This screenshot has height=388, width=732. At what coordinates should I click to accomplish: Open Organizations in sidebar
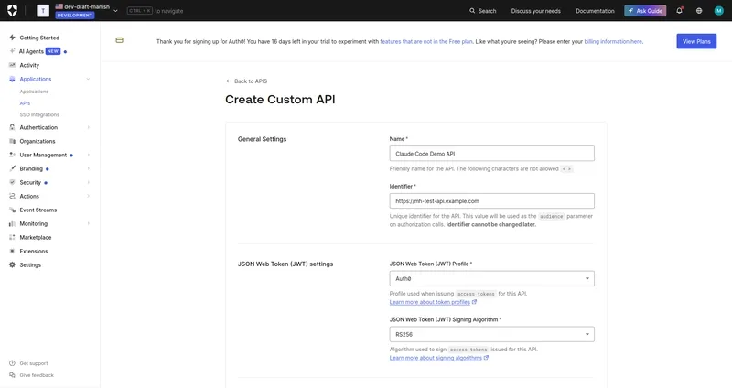[x=38, y=141]
